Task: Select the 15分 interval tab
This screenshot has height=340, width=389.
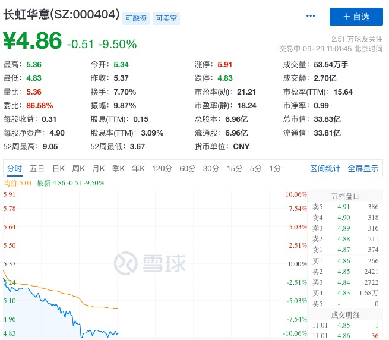Action: click(234, 169)
